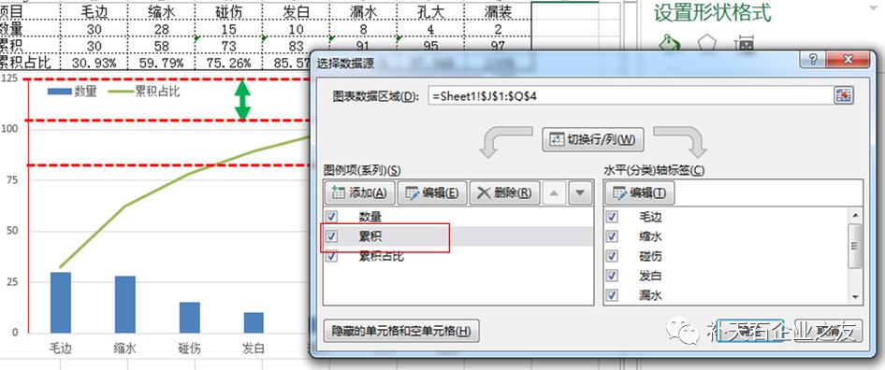The image size is (885, 370).
Task: Uncheck the 累积占比 series checkbox
Action: [331, 256]
